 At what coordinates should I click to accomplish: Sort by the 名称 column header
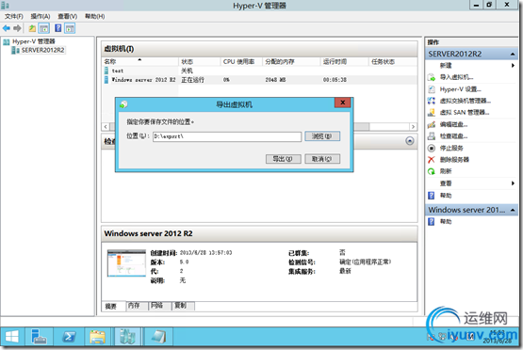[x=140, y=61]
